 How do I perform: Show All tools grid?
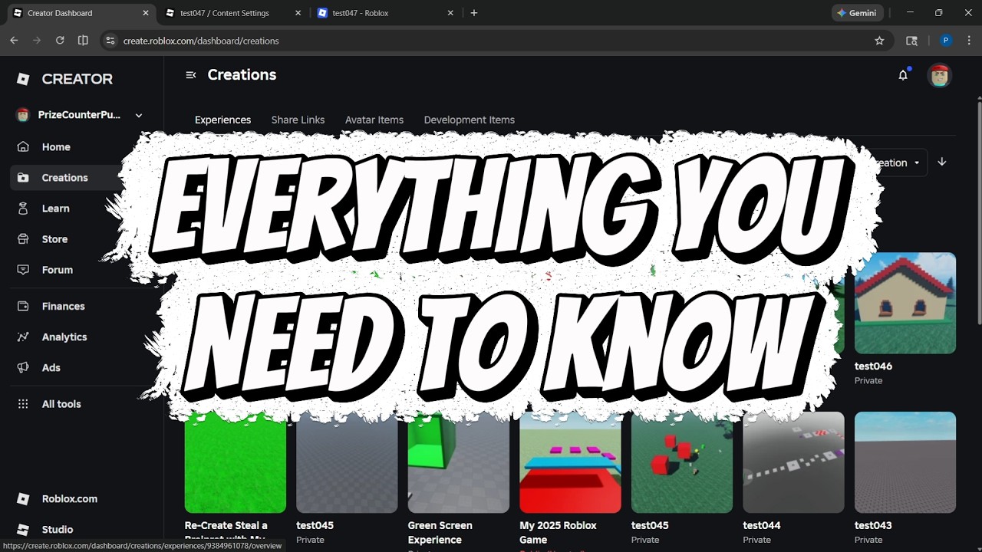click(61, 404)
